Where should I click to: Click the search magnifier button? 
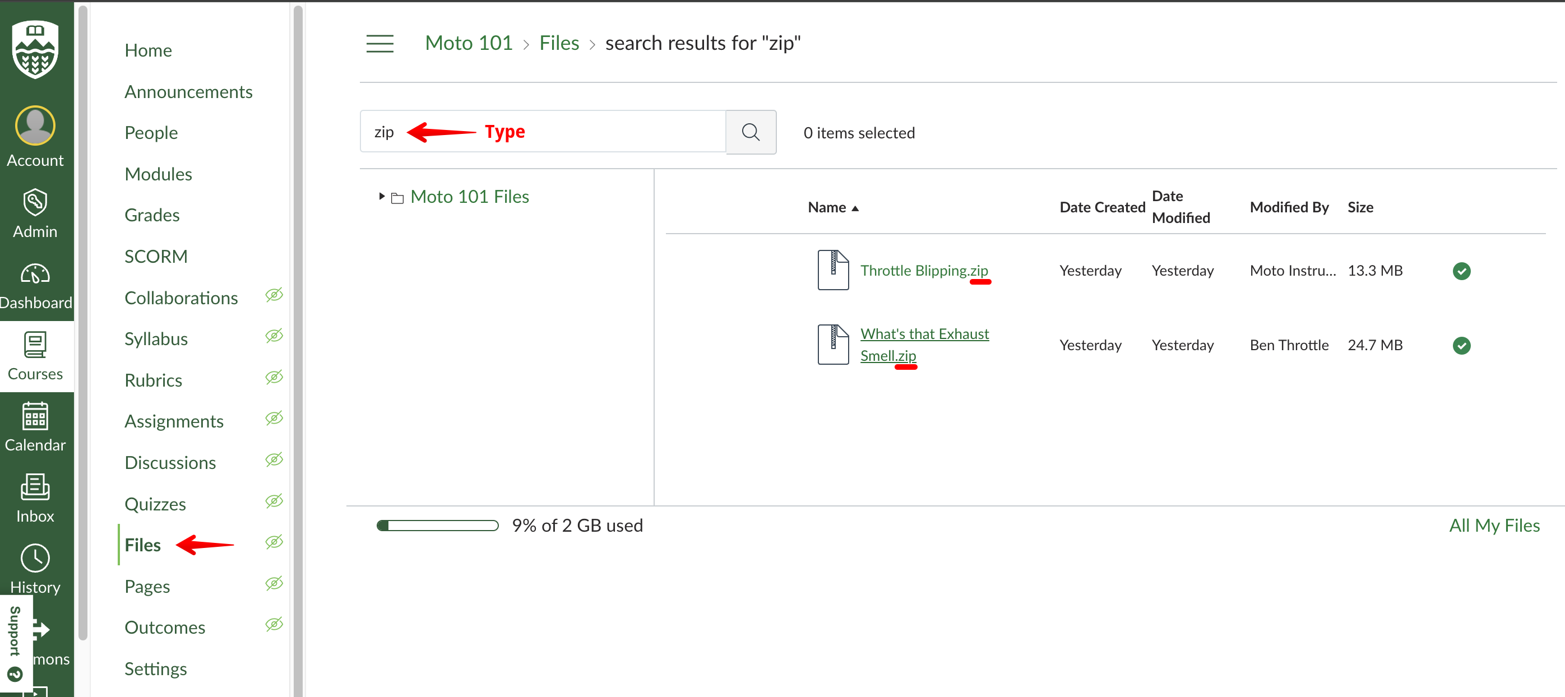[751, 132]
